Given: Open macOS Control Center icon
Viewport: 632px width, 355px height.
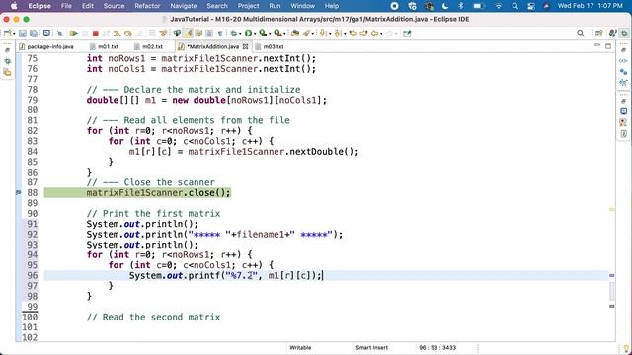Looking at the screenshot, I should (x=531, y=6).
